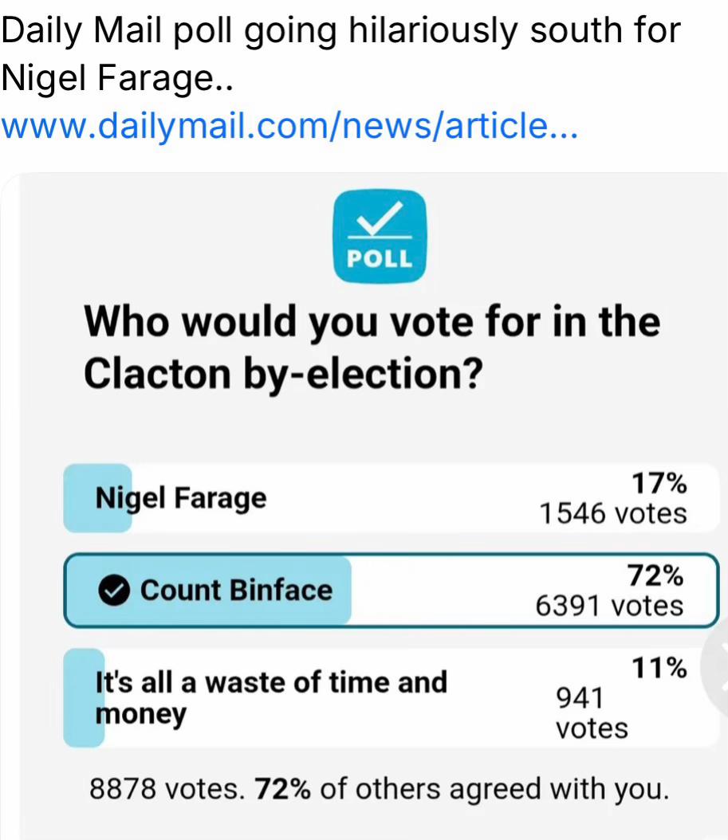The width and height of the screenshot is (728, 840).
Task: Select the Nigel Farage poll option
Action: click(392, 498)
